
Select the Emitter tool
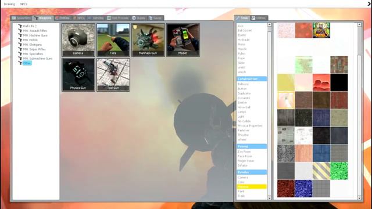click(x=242, y=103)
